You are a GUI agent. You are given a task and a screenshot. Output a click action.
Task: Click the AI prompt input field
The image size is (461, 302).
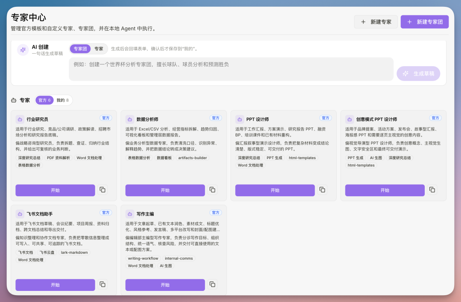click(x=231, y=69)
